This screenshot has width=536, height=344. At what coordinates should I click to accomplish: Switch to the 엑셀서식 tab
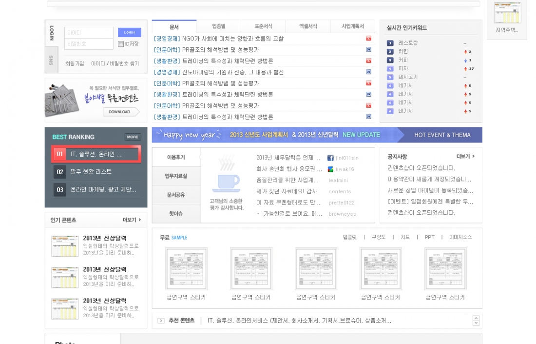tap(307, 26)
